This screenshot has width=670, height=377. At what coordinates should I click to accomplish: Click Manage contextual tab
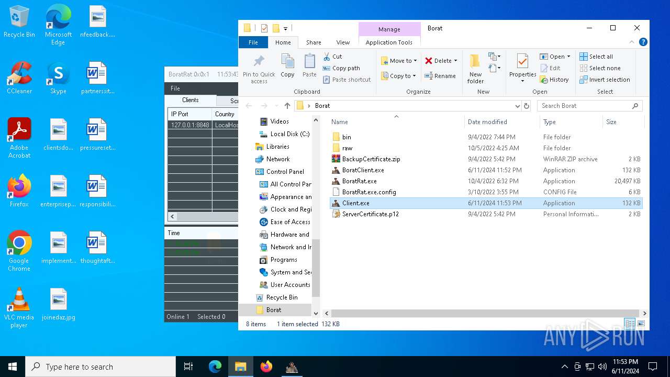point(389,29)
